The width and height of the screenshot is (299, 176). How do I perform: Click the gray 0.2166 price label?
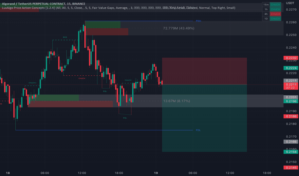coord(291,141)
